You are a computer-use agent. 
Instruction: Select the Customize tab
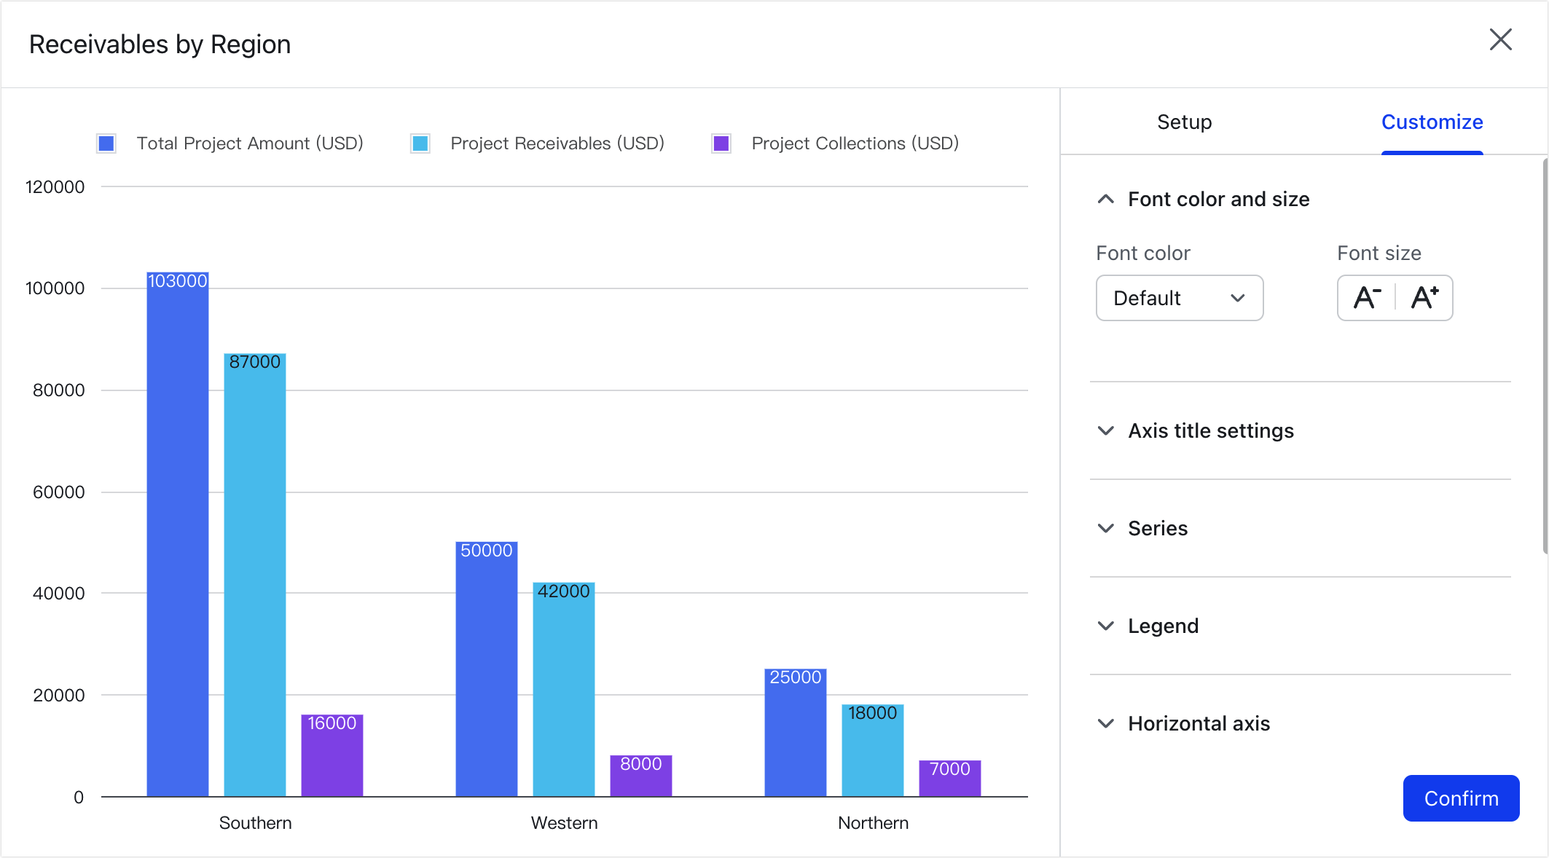click(1431, 122)
